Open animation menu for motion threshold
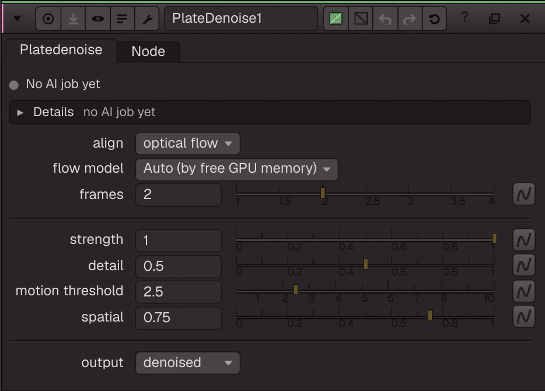Viewport: 545px width, 391px height. pyautogui.click(x=524, y=291)
